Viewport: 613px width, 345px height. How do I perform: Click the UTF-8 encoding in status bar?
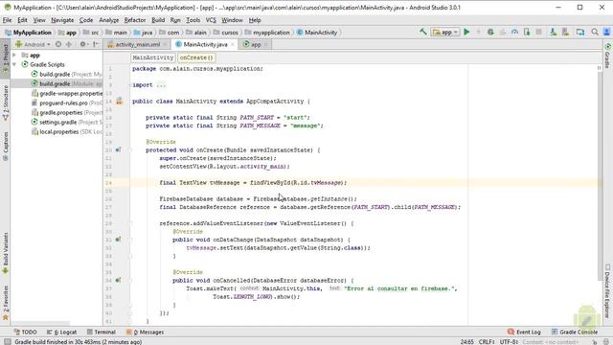pyautogui.click(x=509, y=341)
